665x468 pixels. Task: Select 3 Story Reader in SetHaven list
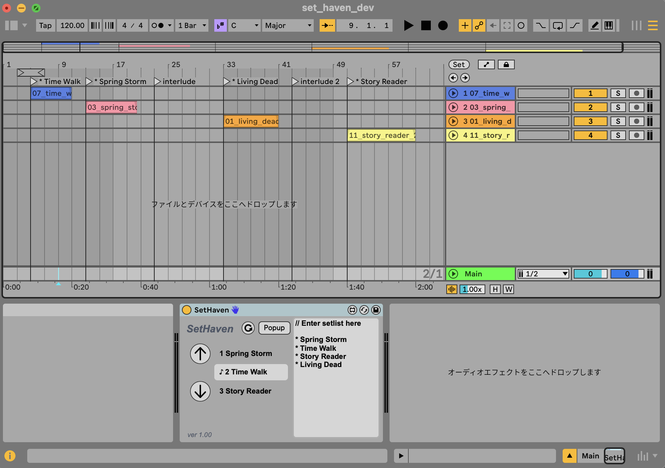245,391
